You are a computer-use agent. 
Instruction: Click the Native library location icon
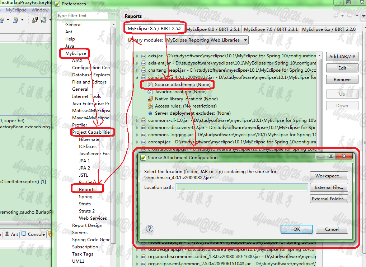[x=150, y=99]
